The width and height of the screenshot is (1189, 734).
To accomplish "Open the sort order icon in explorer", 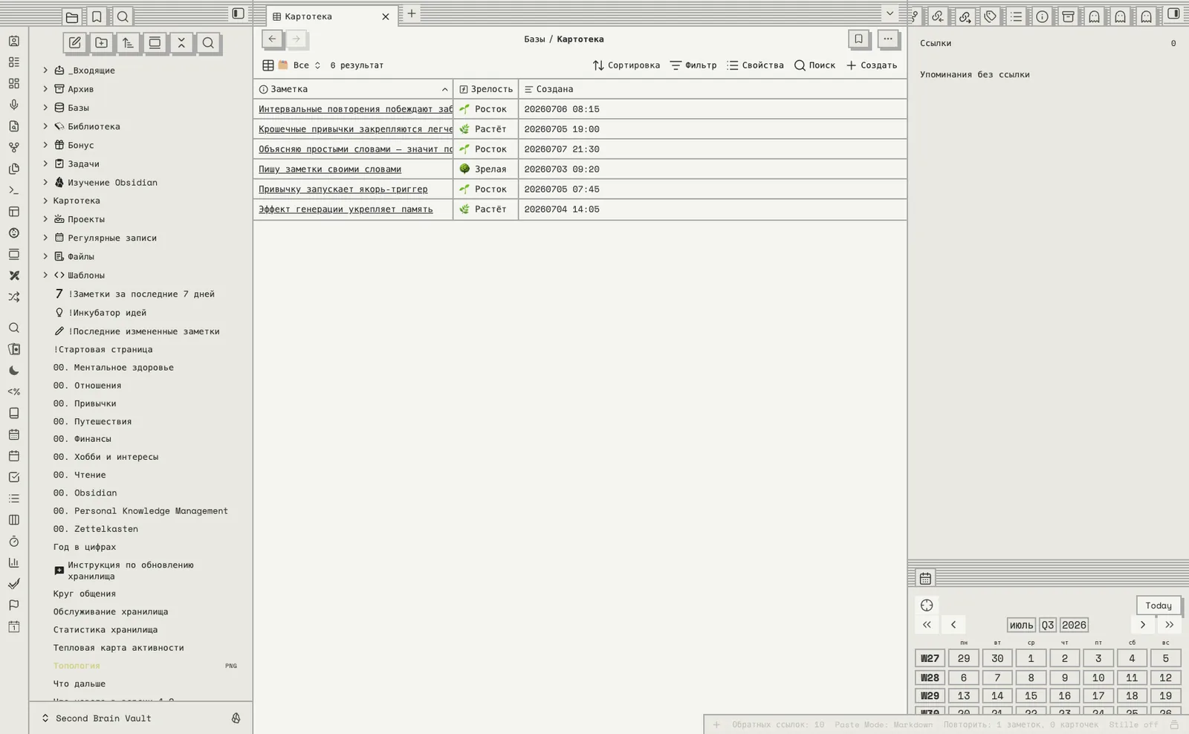I will 128,43.
